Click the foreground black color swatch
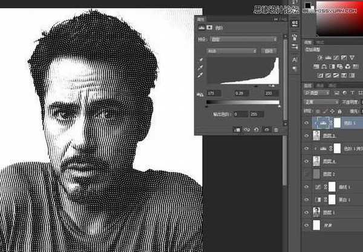Viewport: 363px width, 252px height. pos(308,5)
